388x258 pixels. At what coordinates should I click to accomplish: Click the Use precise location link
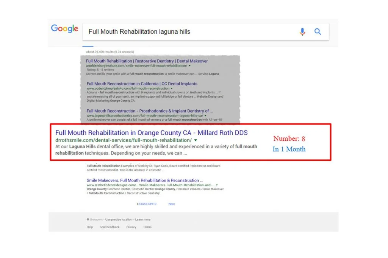119,219
